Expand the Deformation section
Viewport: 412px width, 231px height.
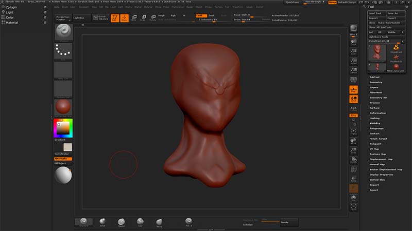point(377,113)
